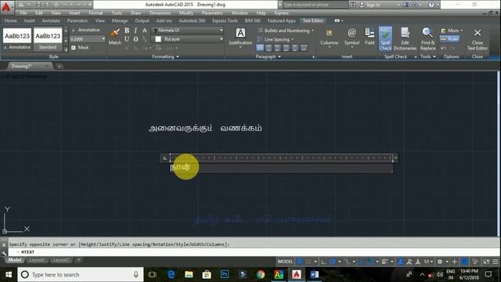Open the Insert ribbon tab

[30, 20]
